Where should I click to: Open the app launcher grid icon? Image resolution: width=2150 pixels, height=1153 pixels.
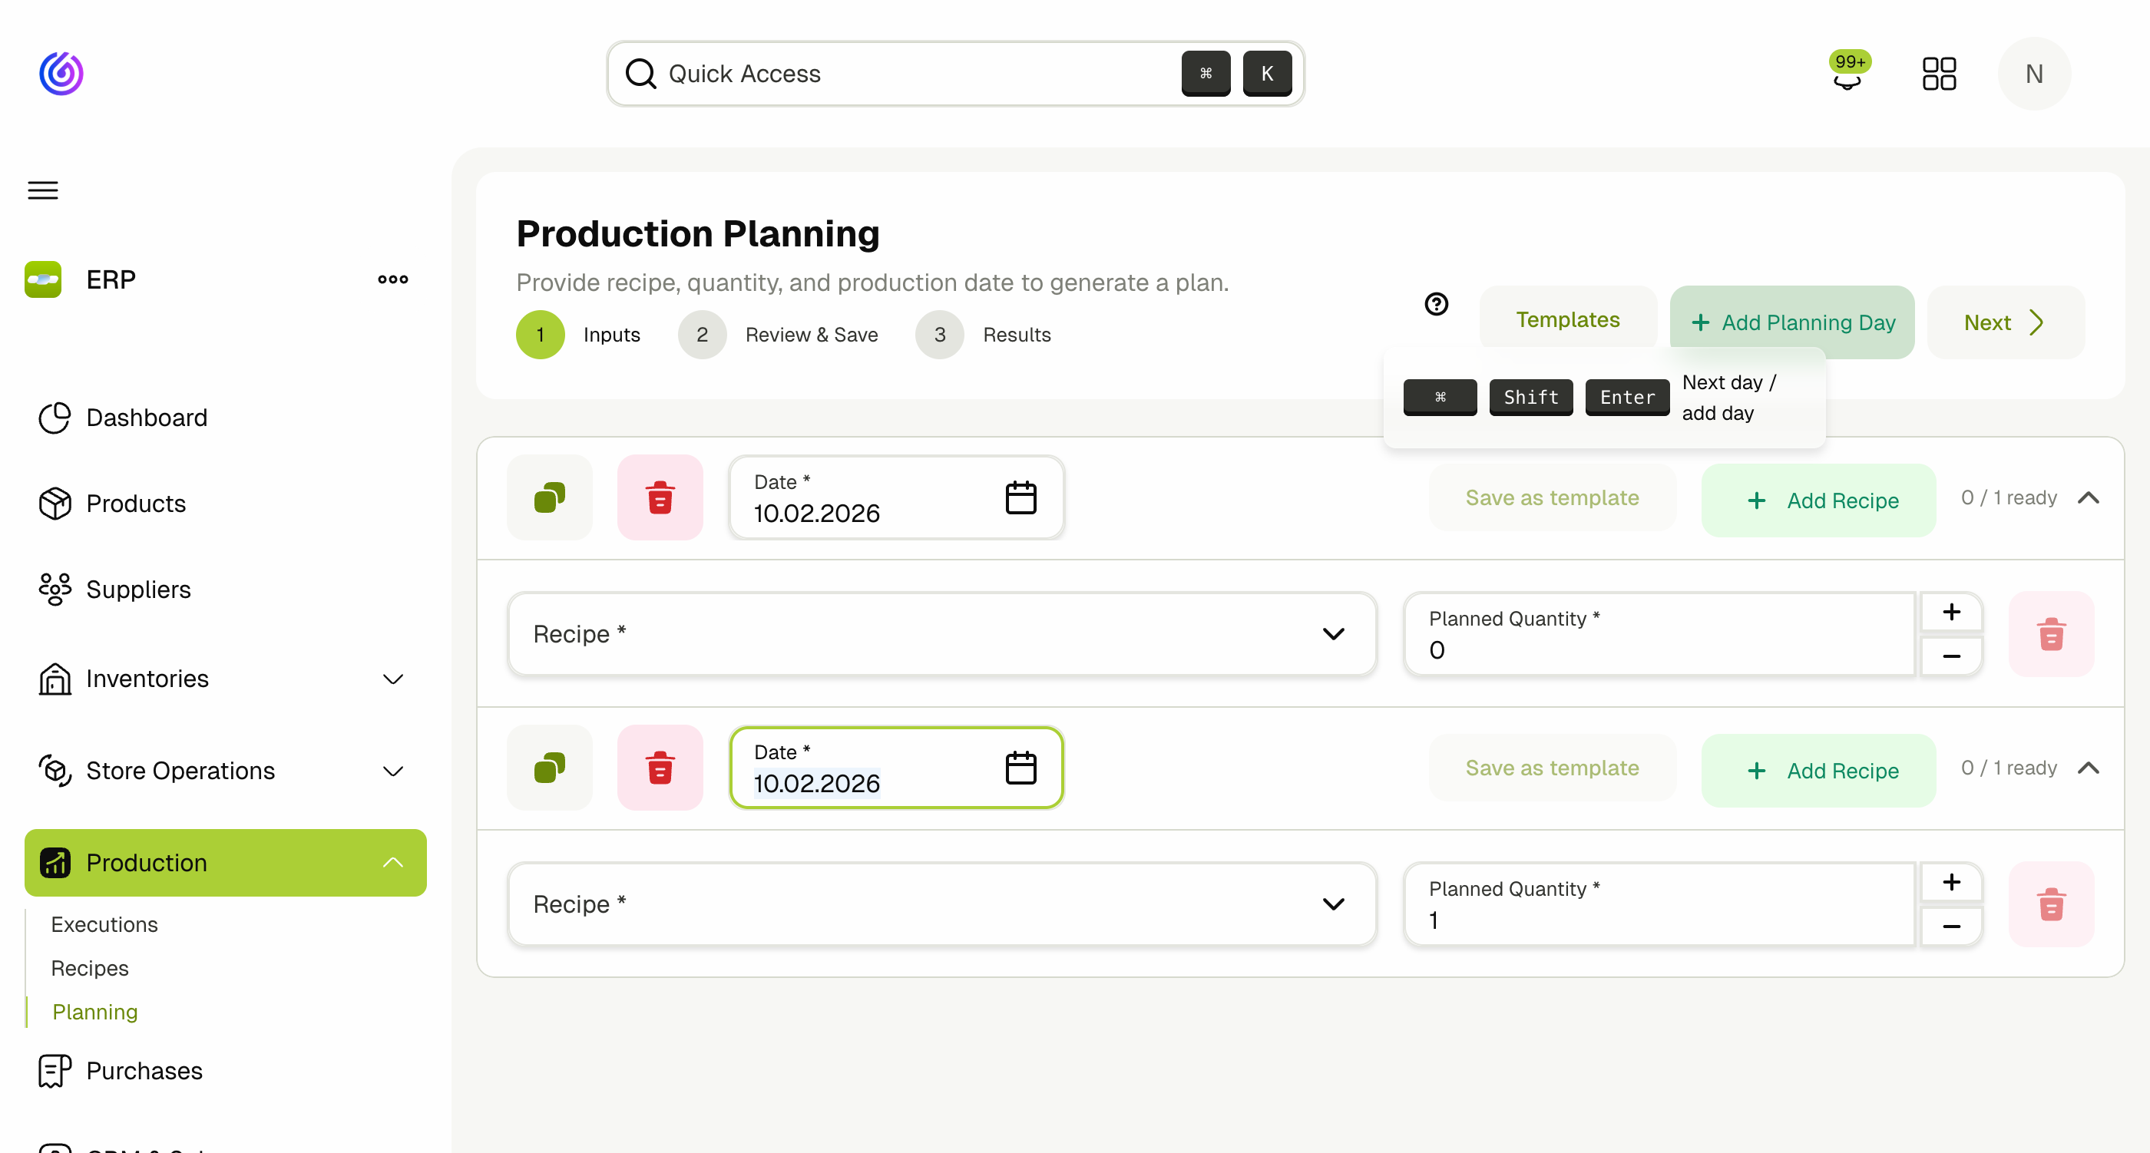coord(1940,74)
